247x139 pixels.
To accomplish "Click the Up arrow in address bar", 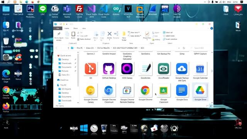I will coord(68,48).
